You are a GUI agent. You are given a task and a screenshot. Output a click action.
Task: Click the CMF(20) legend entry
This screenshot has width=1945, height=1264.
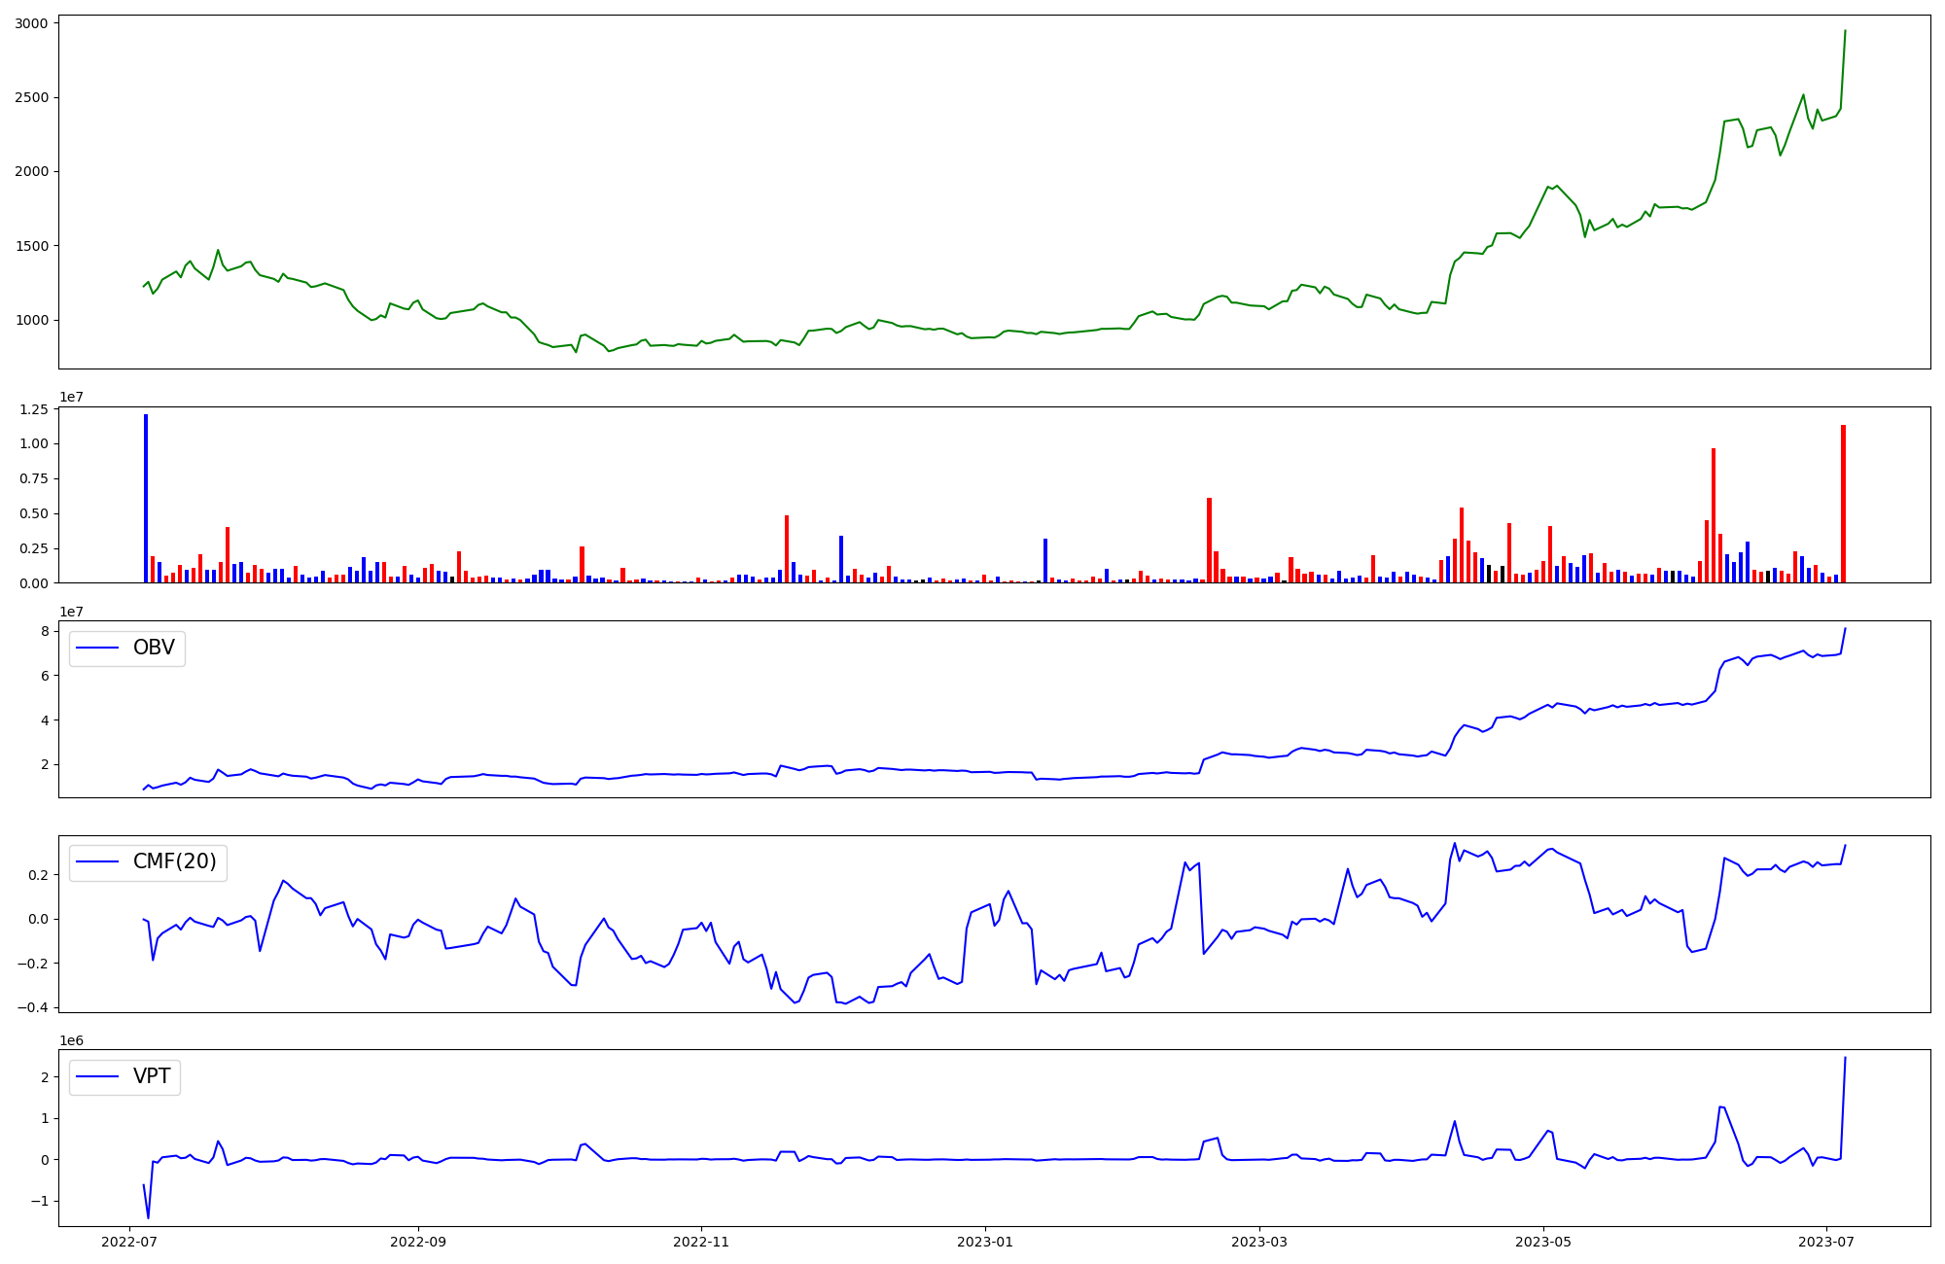click(x=174, y=861)
